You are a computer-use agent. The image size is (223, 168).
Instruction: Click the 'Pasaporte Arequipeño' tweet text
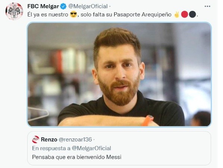tap(142, 15)
